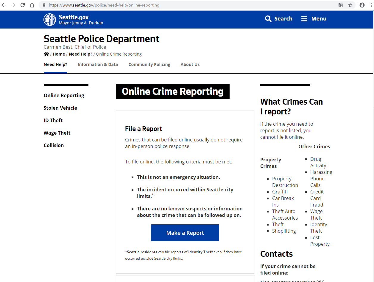The height and width of the screenshot is (282, 374).
Task: Open the browser home page icon
Action: pos(32,5)
